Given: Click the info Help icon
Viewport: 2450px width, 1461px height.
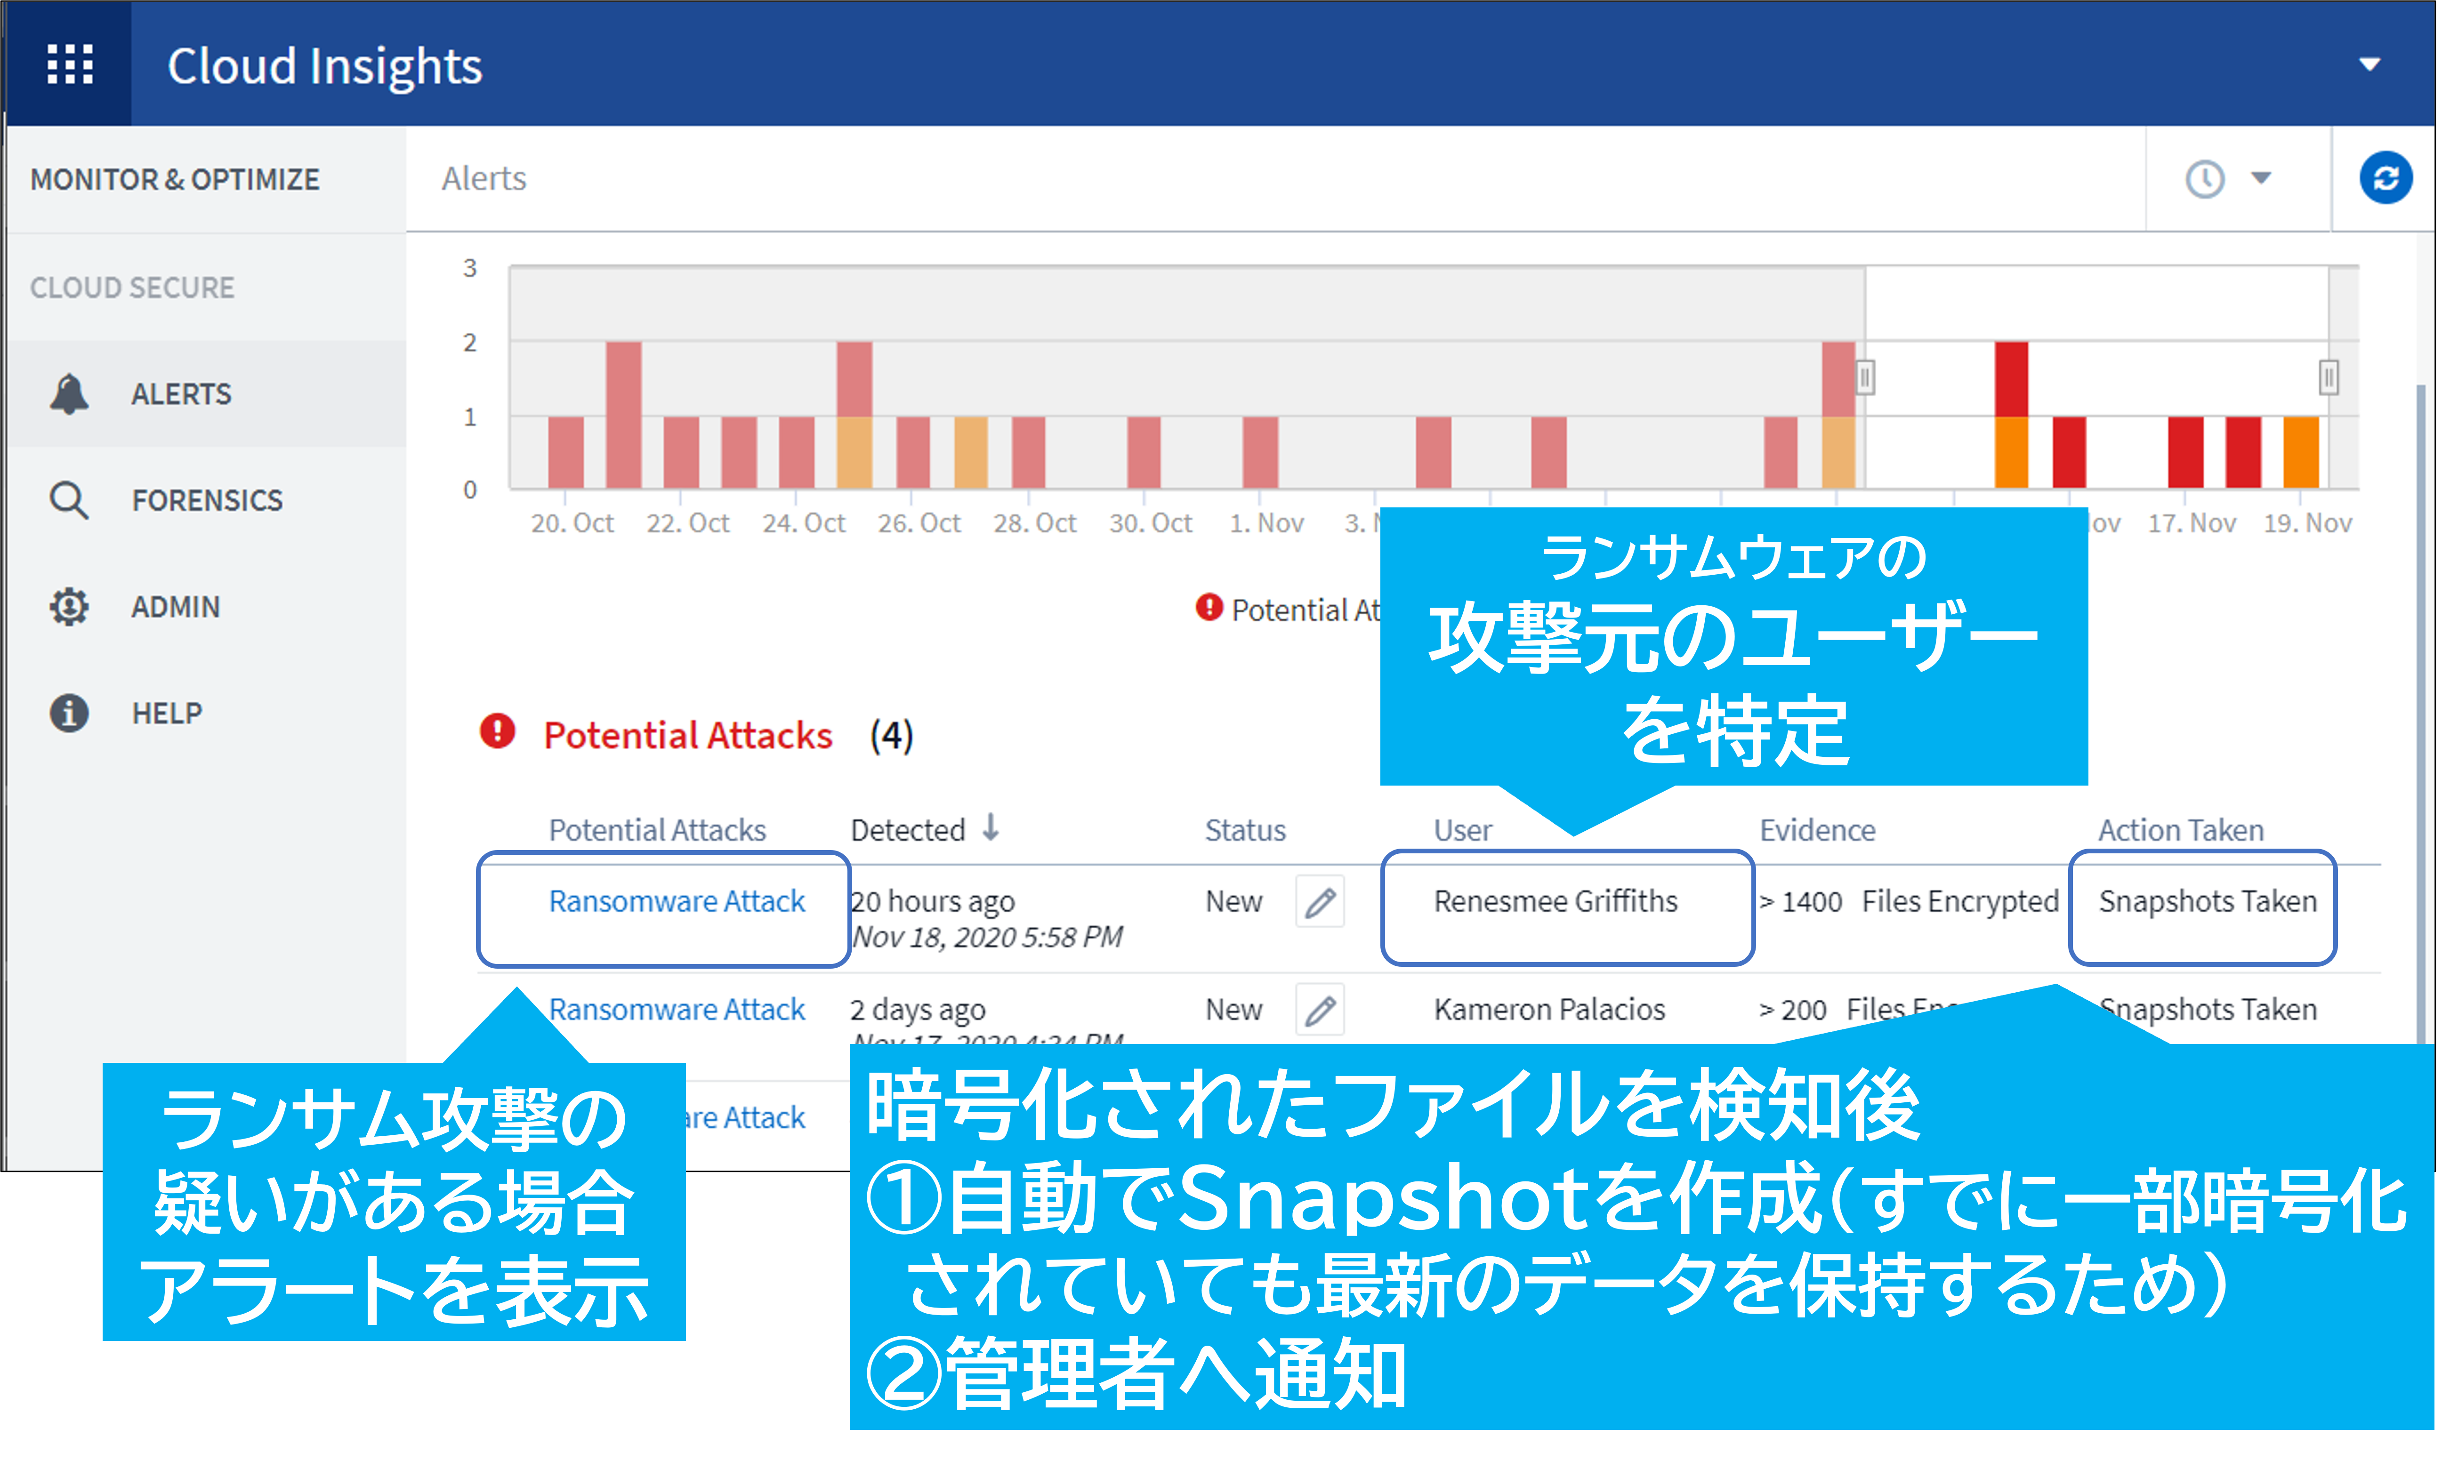Looking at the screenshot, I should pyautogui.click(x=69, y=713).
